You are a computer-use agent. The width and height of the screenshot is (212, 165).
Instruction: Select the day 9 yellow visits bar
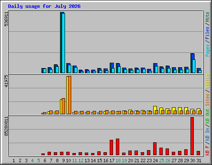(61, 107)
